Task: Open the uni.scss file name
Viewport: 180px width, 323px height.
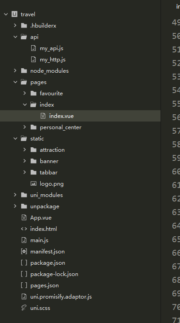Action: (40, 308)
